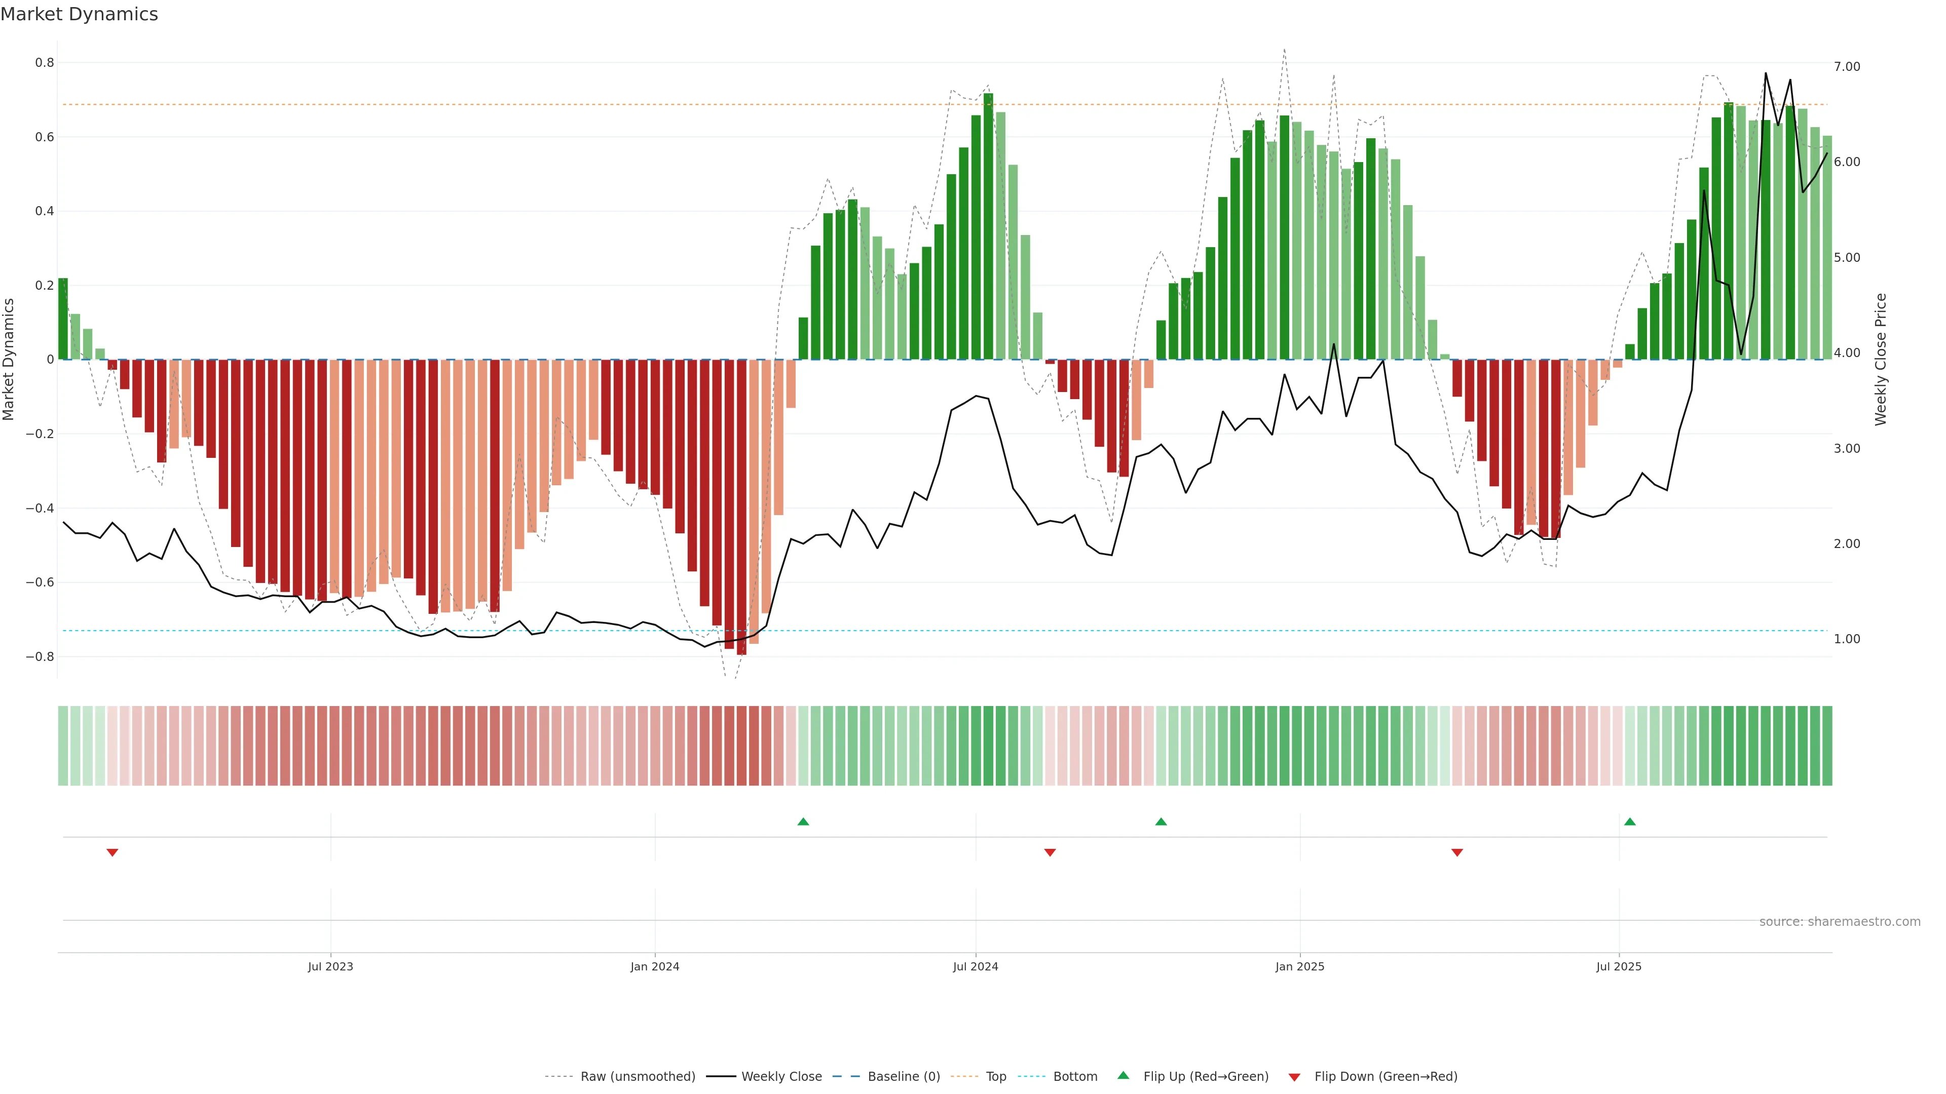Click the Weekly Close Price axis title
Image resolution: width=1946 pixels, height=1094 pixels.
pos(1880,360)
